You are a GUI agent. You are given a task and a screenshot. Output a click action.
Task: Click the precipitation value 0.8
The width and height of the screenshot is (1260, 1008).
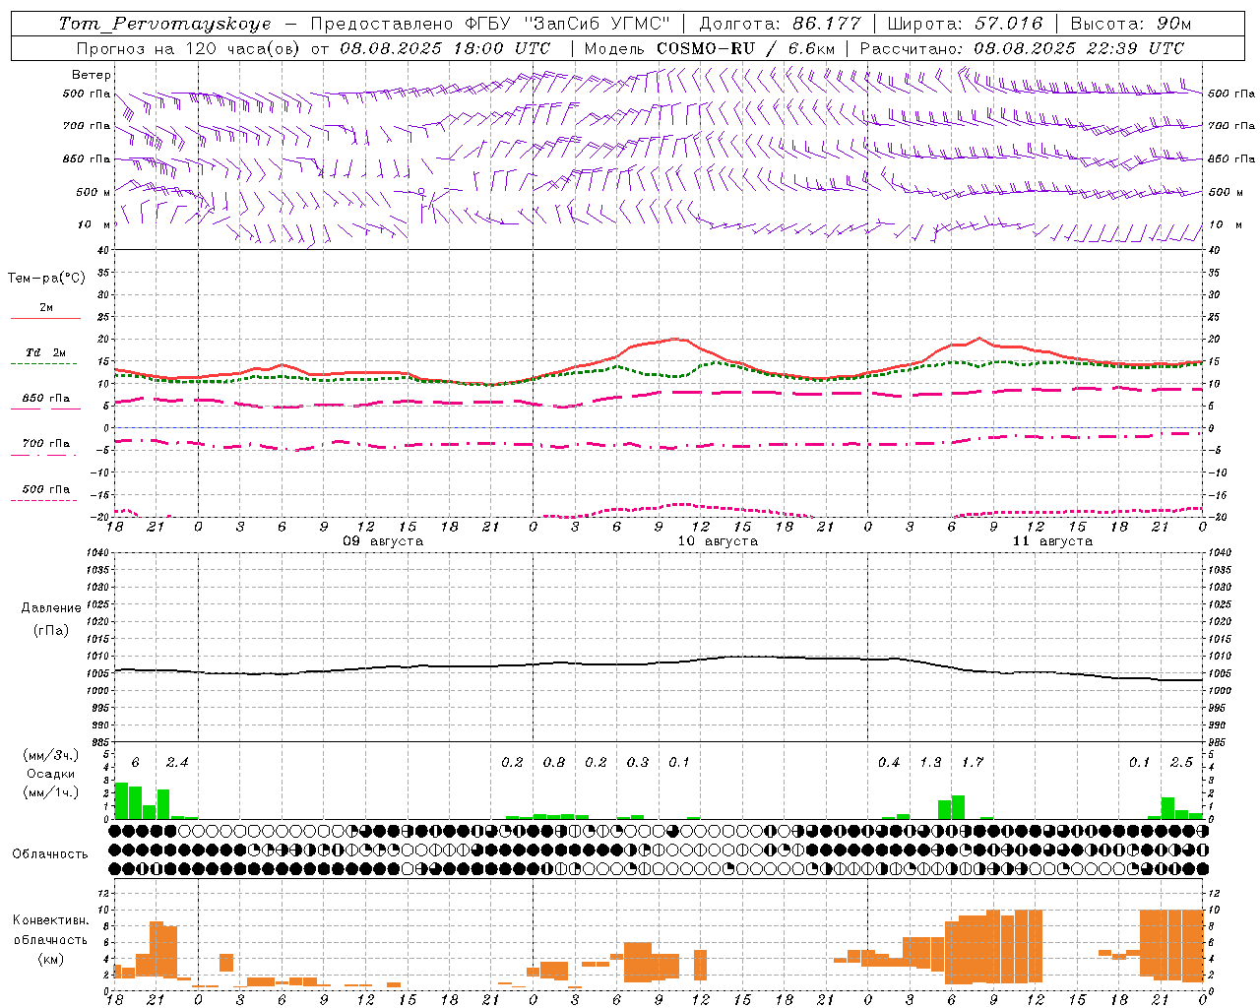(x=554, y=763)
